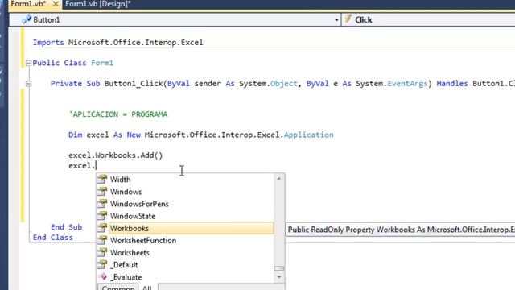Click the property icon beside WindowState
The width and height of the screenshot is (515, 290).
[102, 215]
